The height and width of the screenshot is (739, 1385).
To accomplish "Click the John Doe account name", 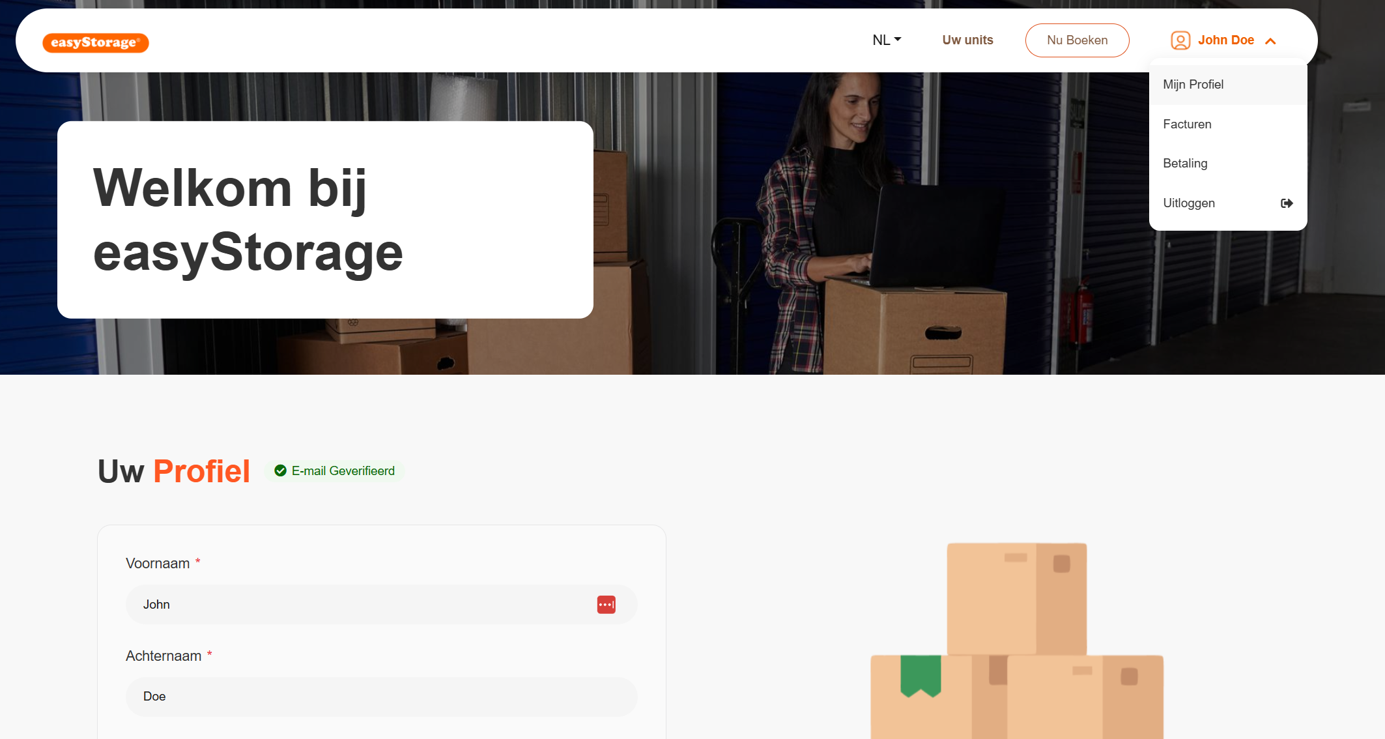I will pyautogui.click(x=1225, y=40).
